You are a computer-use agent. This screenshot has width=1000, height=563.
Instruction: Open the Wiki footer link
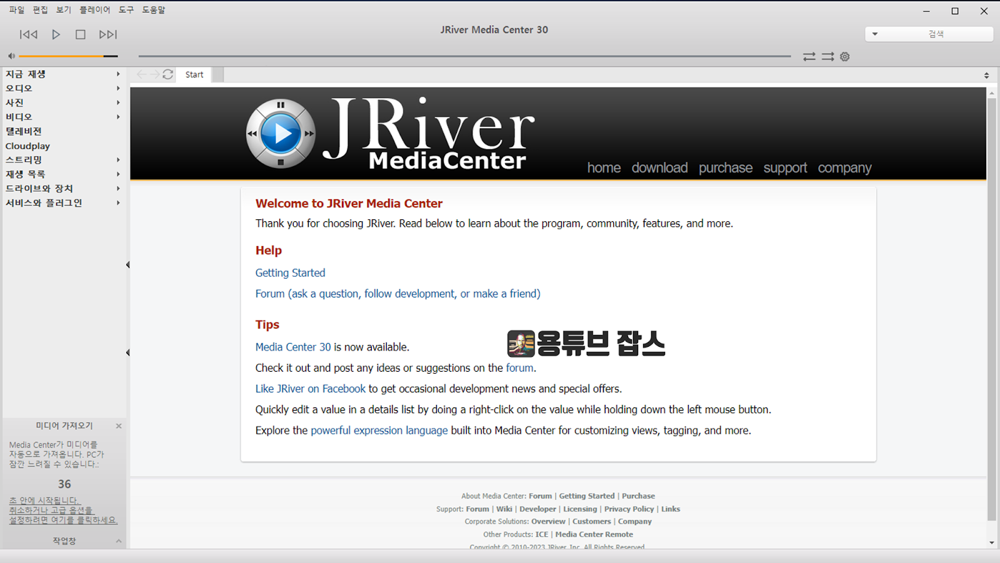pos(504,509)
